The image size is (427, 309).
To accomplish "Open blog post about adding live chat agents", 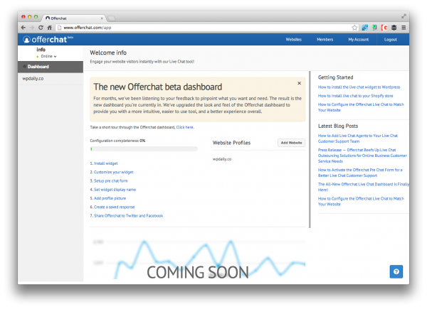I will [x=358, y=139].
